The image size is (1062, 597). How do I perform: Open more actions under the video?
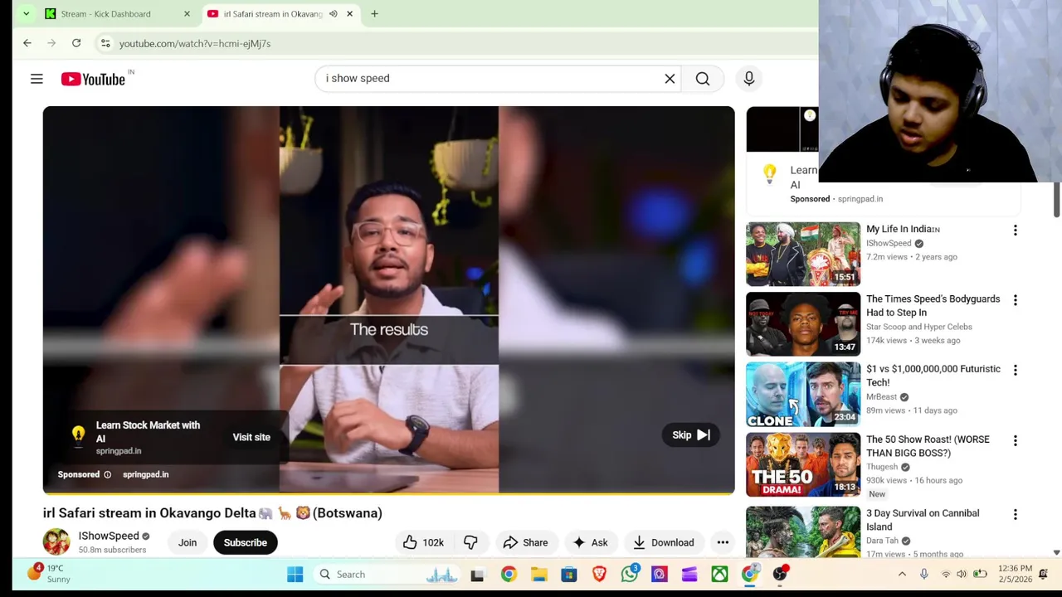click(x=723, y=542)
